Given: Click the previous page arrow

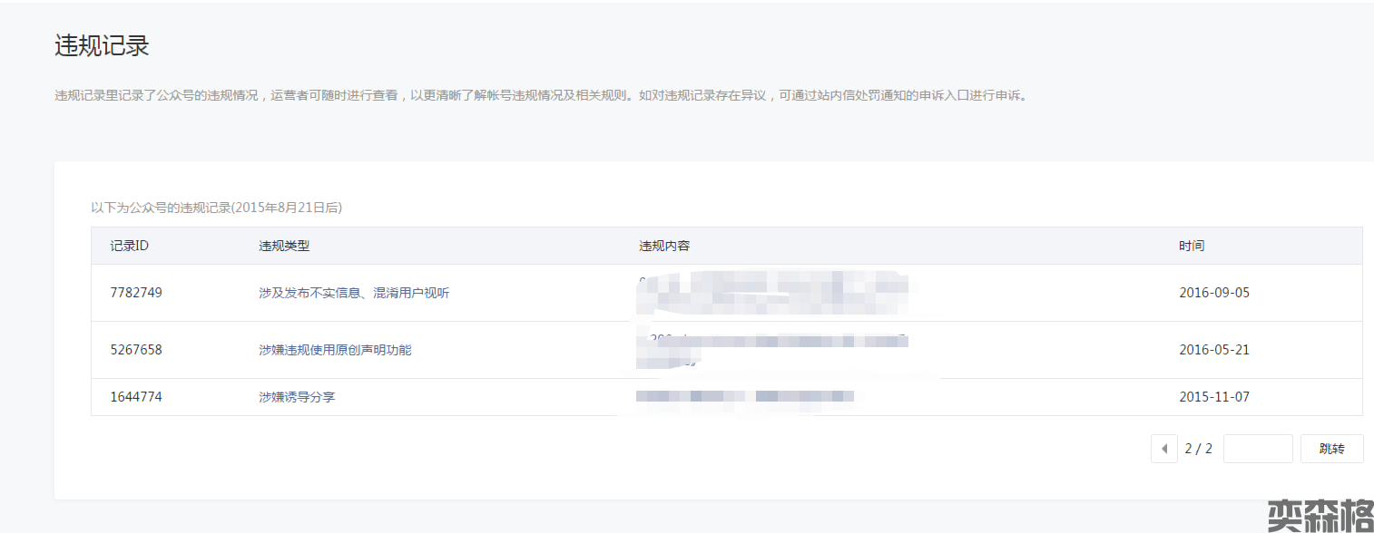Looking at the screenshot, I should coord(1163,449).
